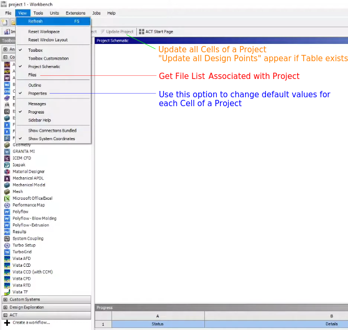Click the ICEM CFD system icon
The image size is (348, 330).
[x=7, y=158]
